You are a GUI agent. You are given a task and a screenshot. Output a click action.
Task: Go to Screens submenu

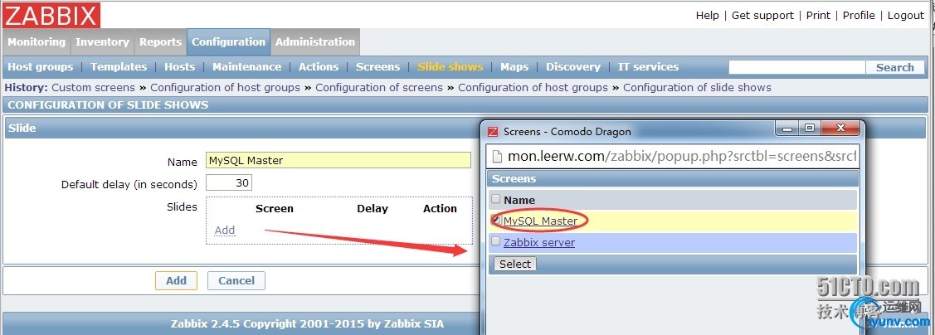tap(377, 67)
